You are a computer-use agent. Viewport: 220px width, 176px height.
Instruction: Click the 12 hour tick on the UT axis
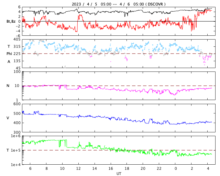tap(78, 168)
